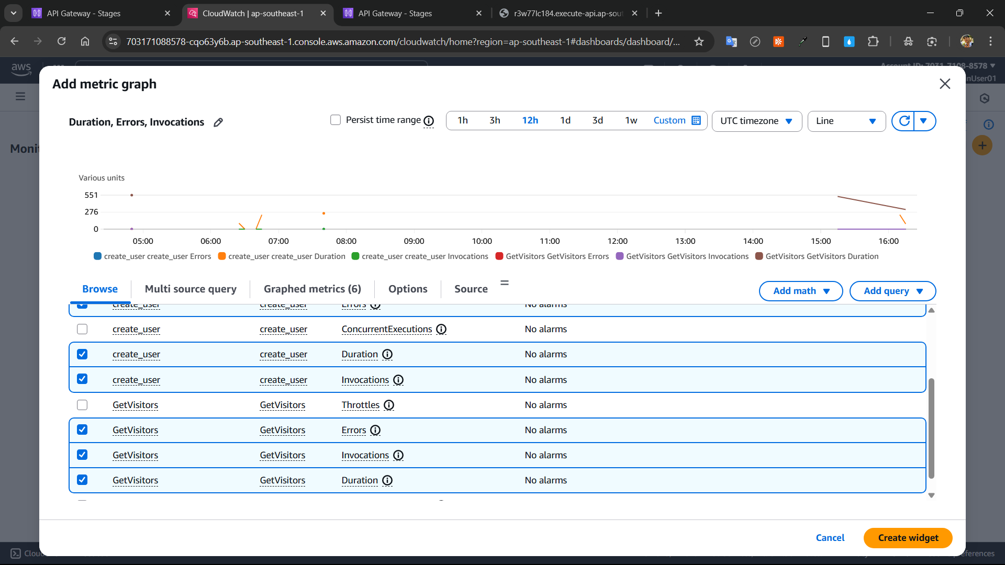Image resolution: width=1005 pixels, height=565 pixels.
Task: Go back in browser history
Action: click(x=15, y=41)
